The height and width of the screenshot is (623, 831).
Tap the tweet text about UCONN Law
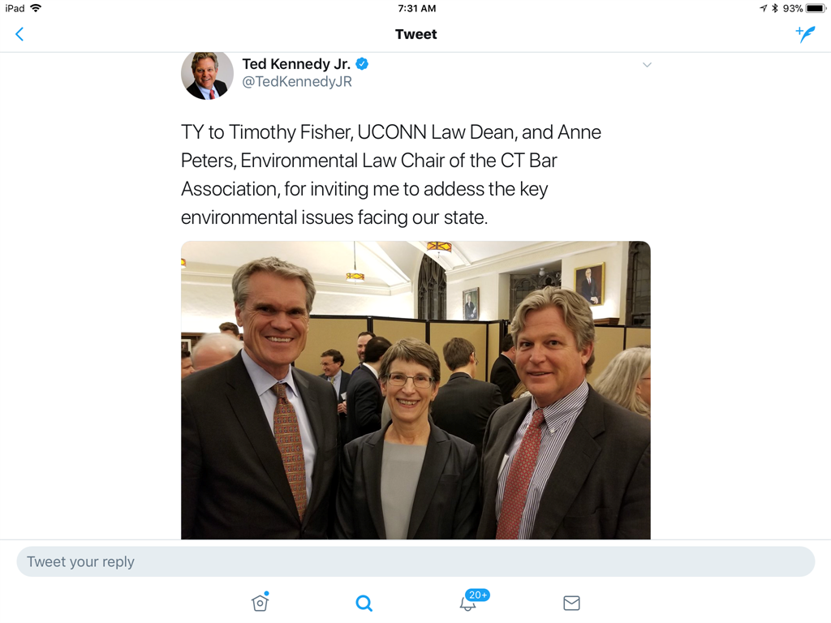pyautogui.click(x=391, y=174)
